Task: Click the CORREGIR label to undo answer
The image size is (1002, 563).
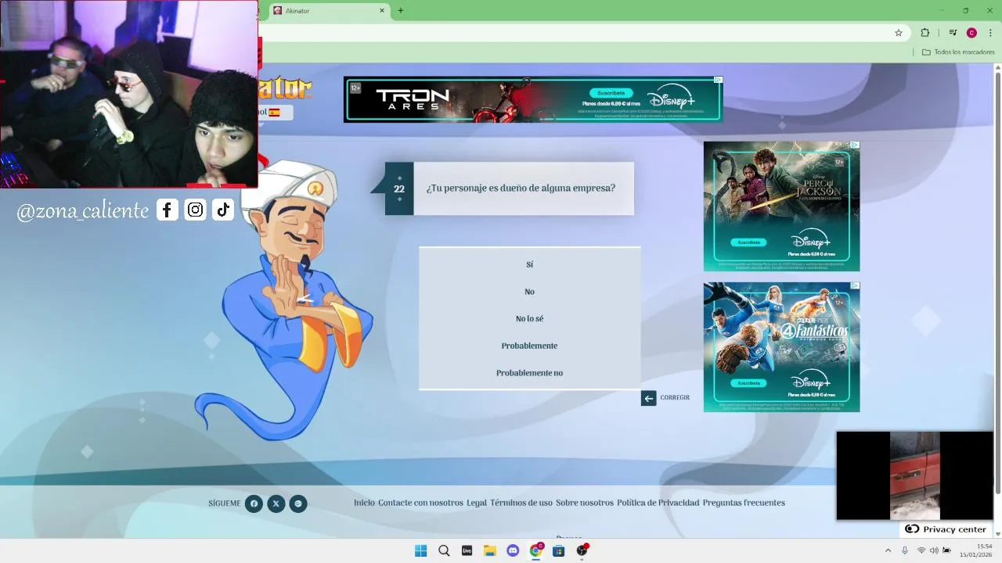Action: [x=675, y=398]
